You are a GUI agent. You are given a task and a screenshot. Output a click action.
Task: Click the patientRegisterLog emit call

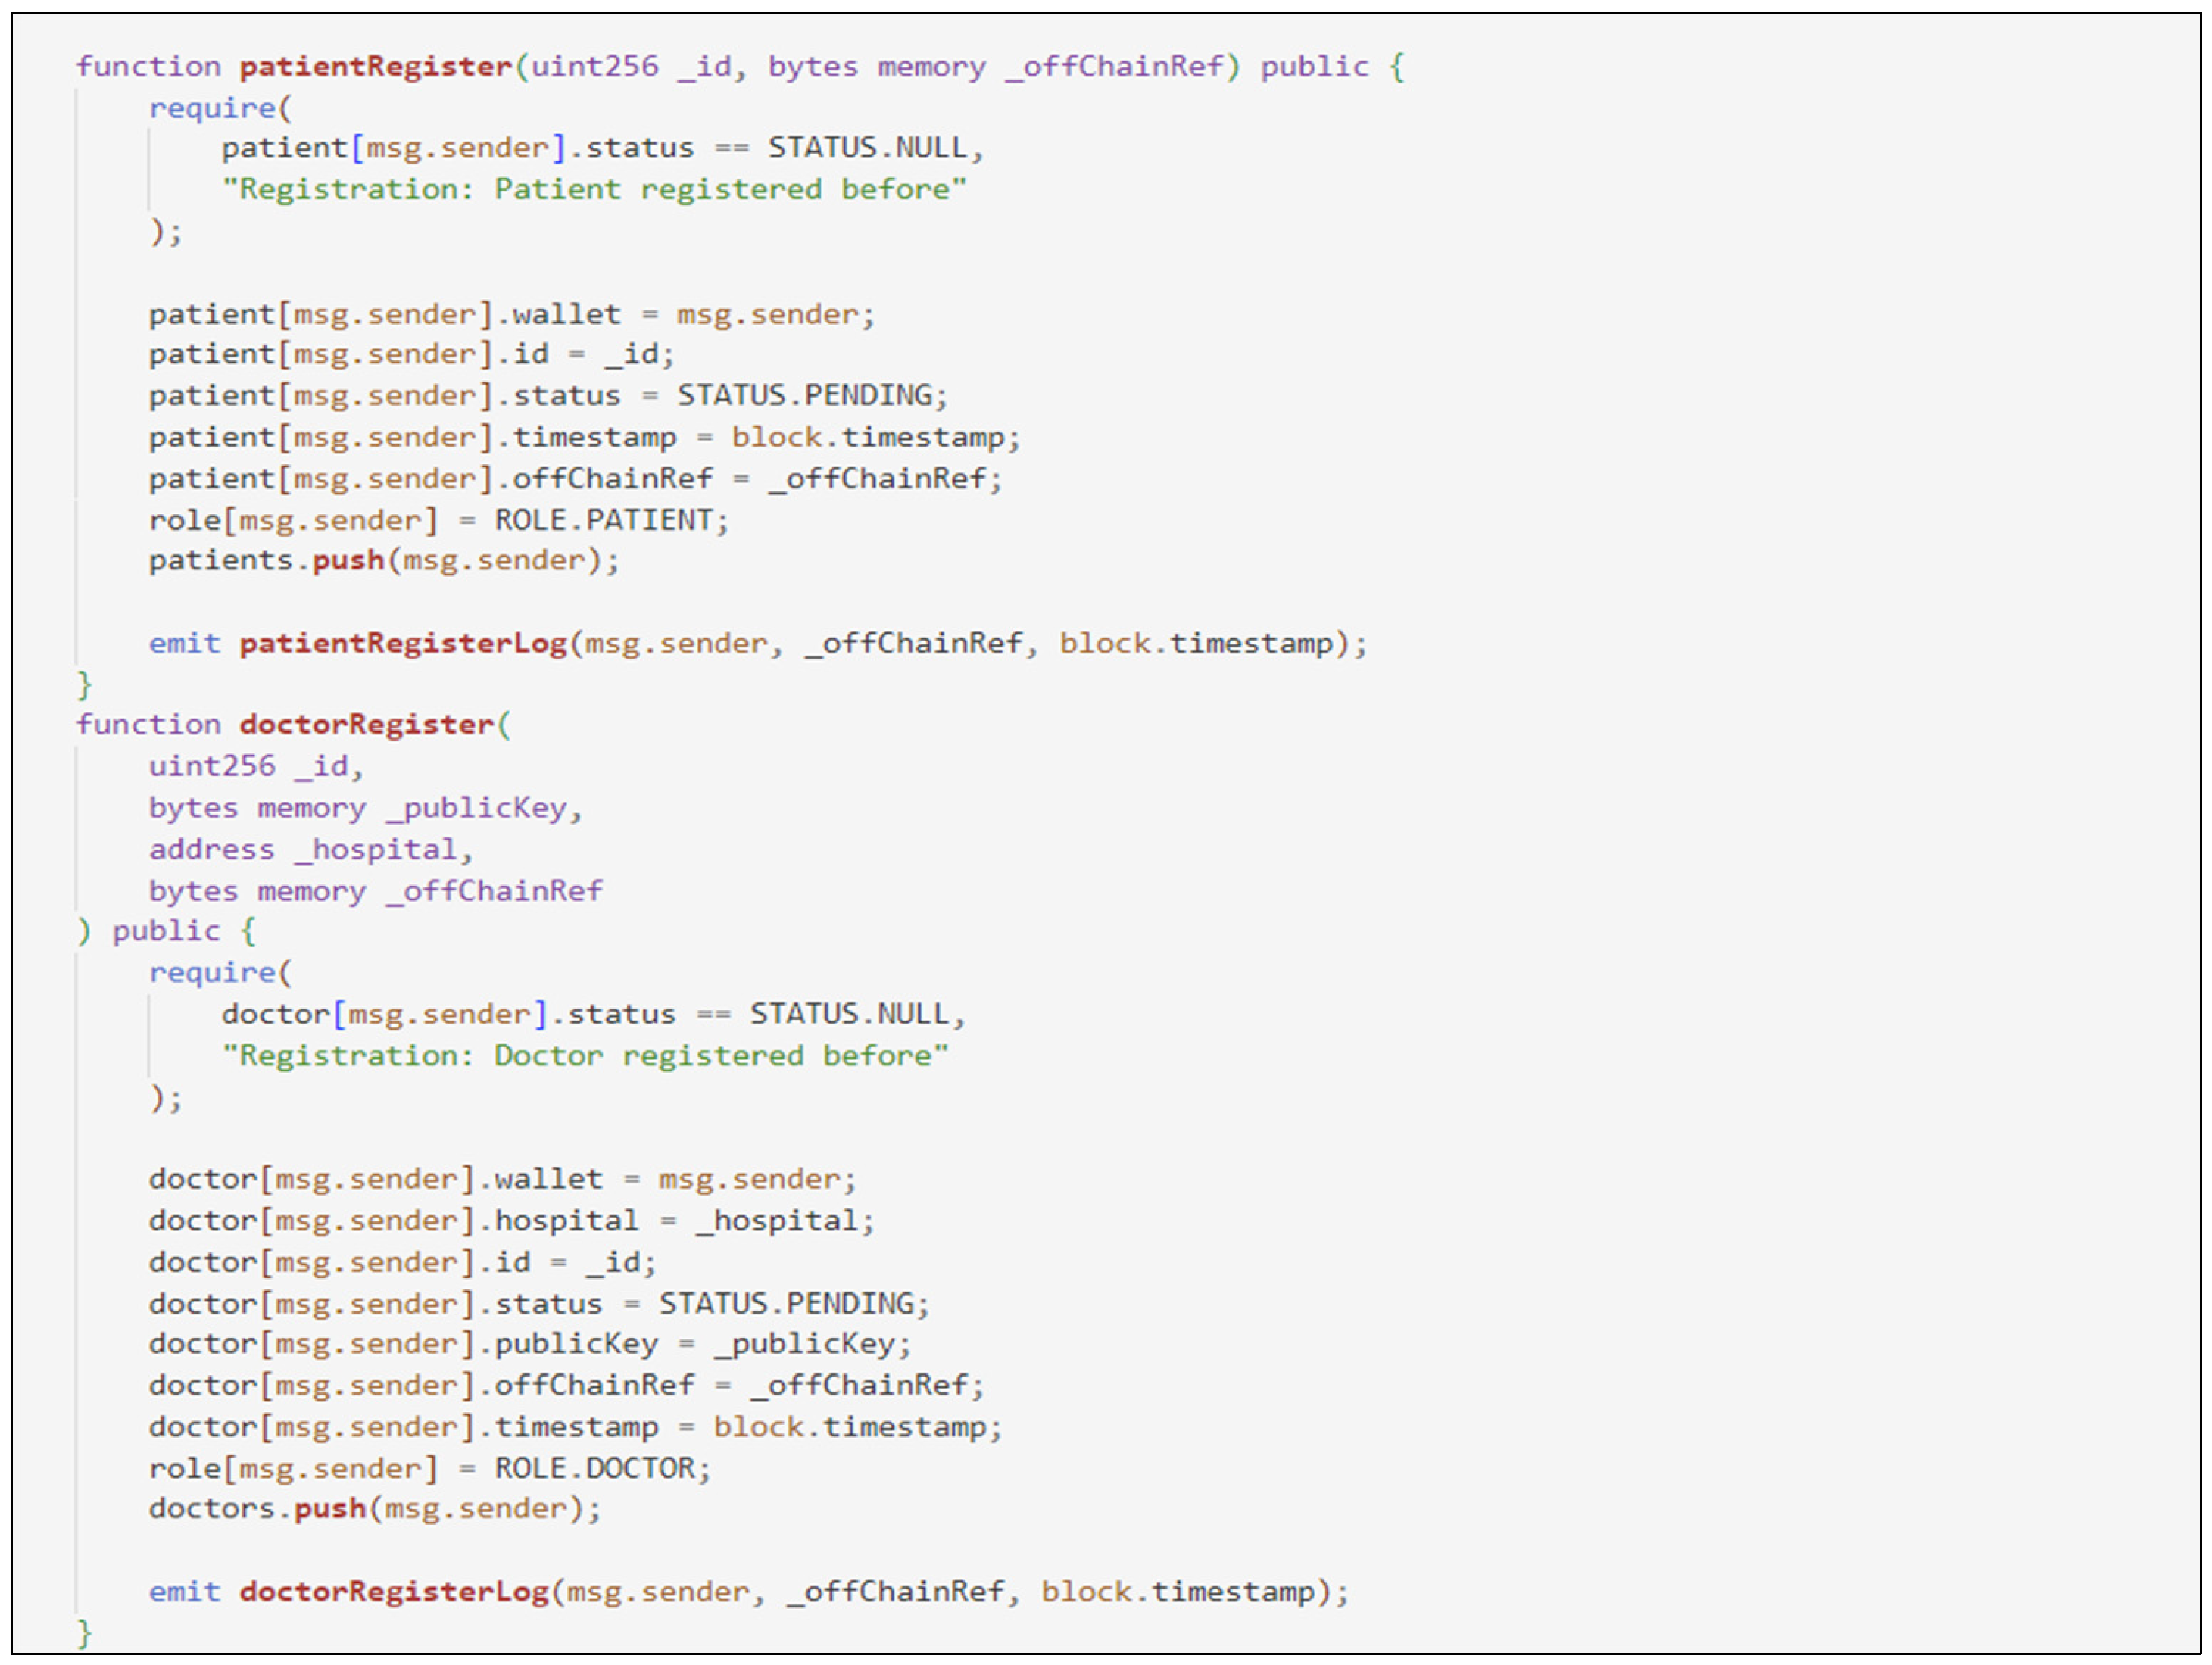click(x=403, y=643)
